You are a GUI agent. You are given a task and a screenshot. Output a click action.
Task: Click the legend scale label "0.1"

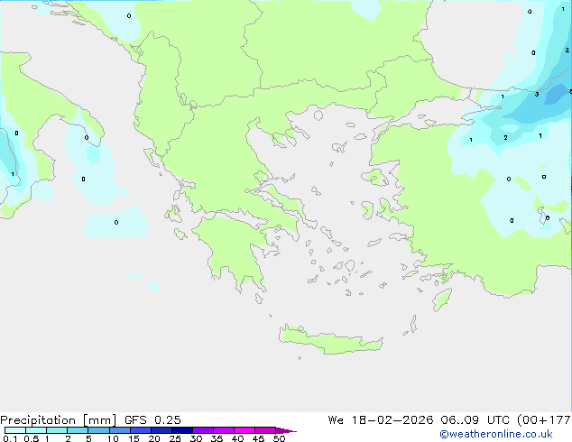point(10,438)
